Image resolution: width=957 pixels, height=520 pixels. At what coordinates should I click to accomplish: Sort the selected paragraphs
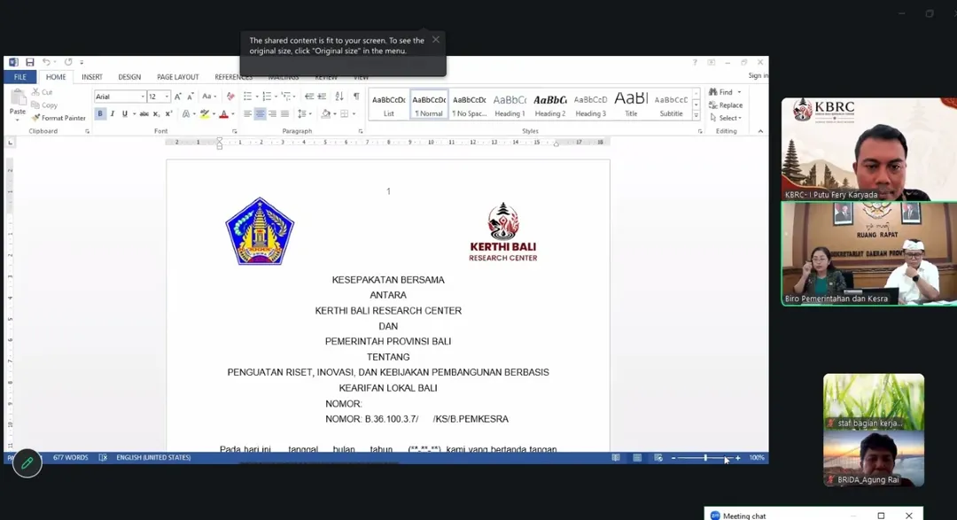[339, 97]
